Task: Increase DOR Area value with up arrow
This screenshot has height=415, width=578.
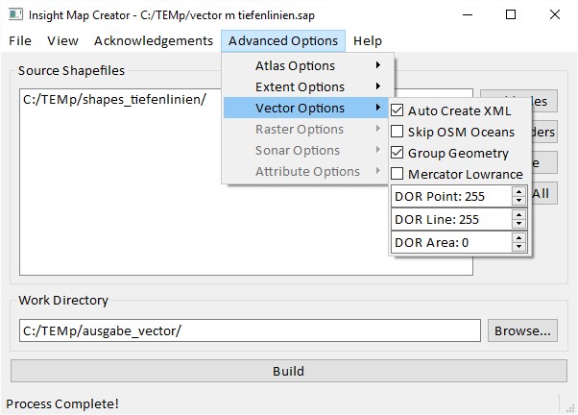Action: click(x=519, y=237)
